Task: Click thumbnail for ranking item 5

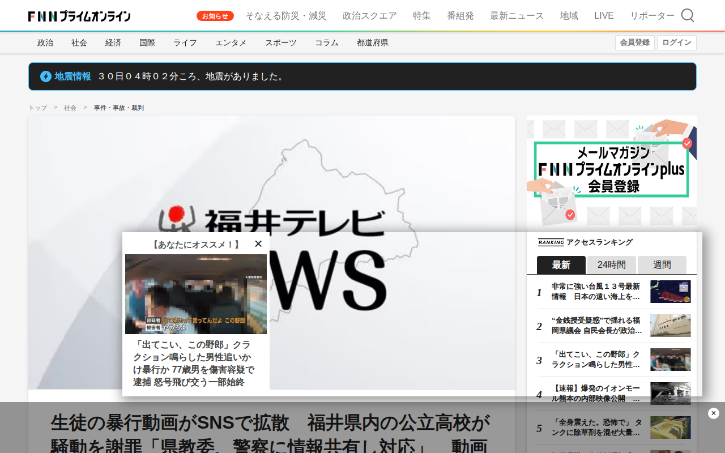Action: (671, 428)
